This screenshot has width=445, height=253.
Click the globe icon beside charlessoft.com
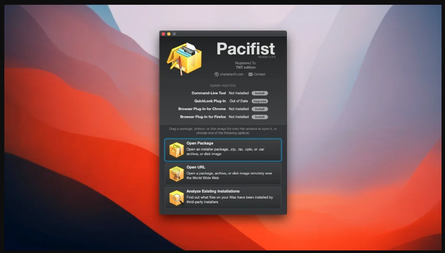[x=216, y=74]
